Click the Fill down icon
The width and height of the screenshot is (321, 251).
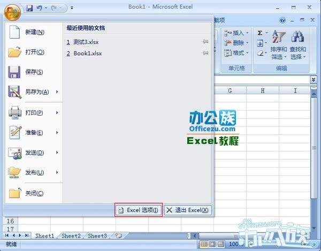(260, 43)
